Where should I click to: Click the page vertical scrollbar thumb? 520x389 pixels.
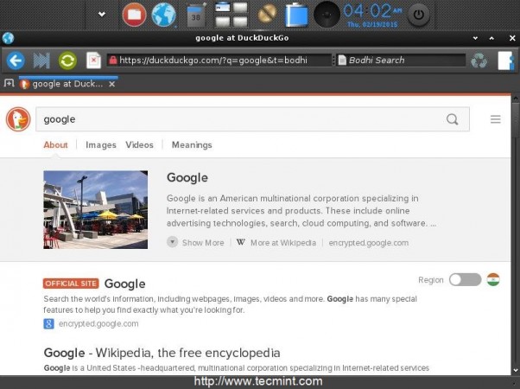tap(516, 119)
